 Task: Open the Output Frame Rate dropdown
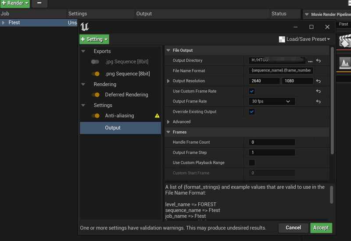point(272,101)
